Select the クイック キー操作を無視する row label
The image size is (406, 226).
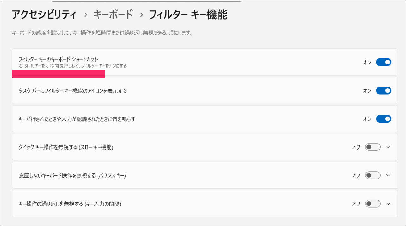pos(66,147)
